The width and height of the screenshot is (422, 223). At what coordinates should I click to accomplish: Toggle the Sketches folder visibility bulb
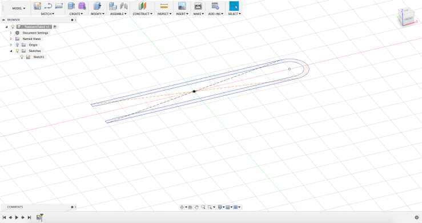point(17,51)
